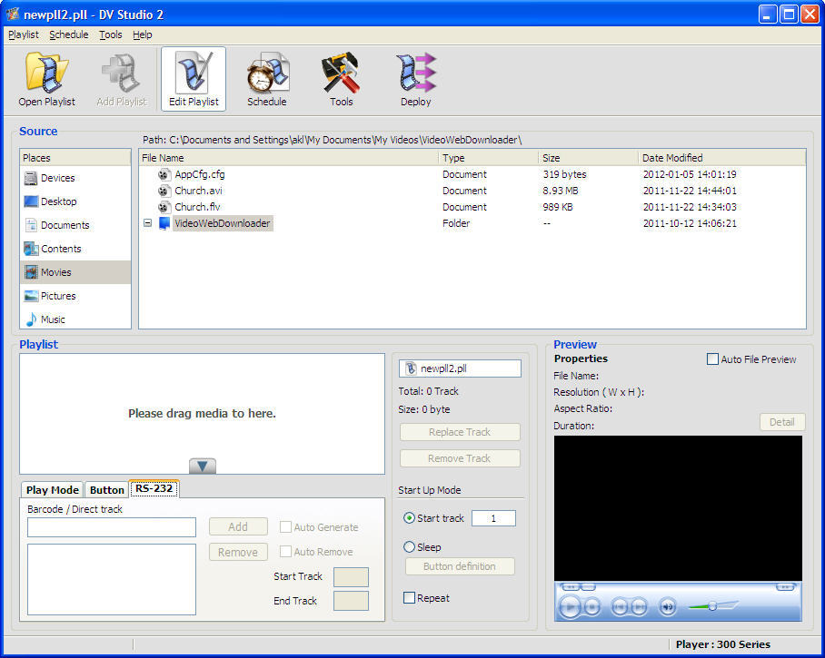Click the VideoWebDownloader folder icon
Image resolution: width=825 pixels, height=658 pixels.
point(164,223)
